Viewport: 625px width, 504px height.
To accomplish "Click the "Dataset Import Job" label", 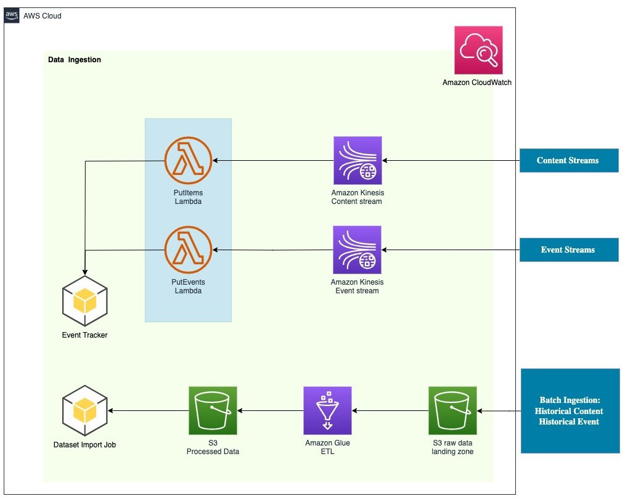I will pyautogui.click(x=85, y=445).
